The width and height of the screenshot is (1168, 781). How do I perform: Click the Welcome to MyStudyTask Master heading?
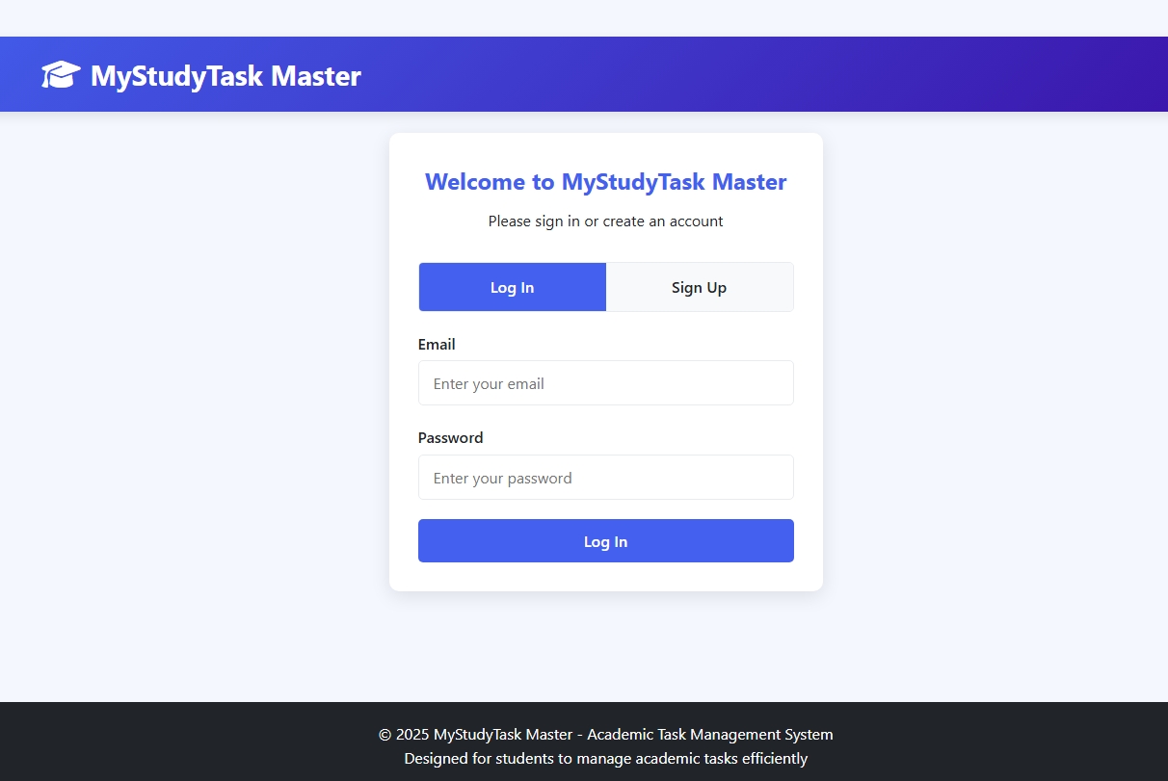click(605, 182)
